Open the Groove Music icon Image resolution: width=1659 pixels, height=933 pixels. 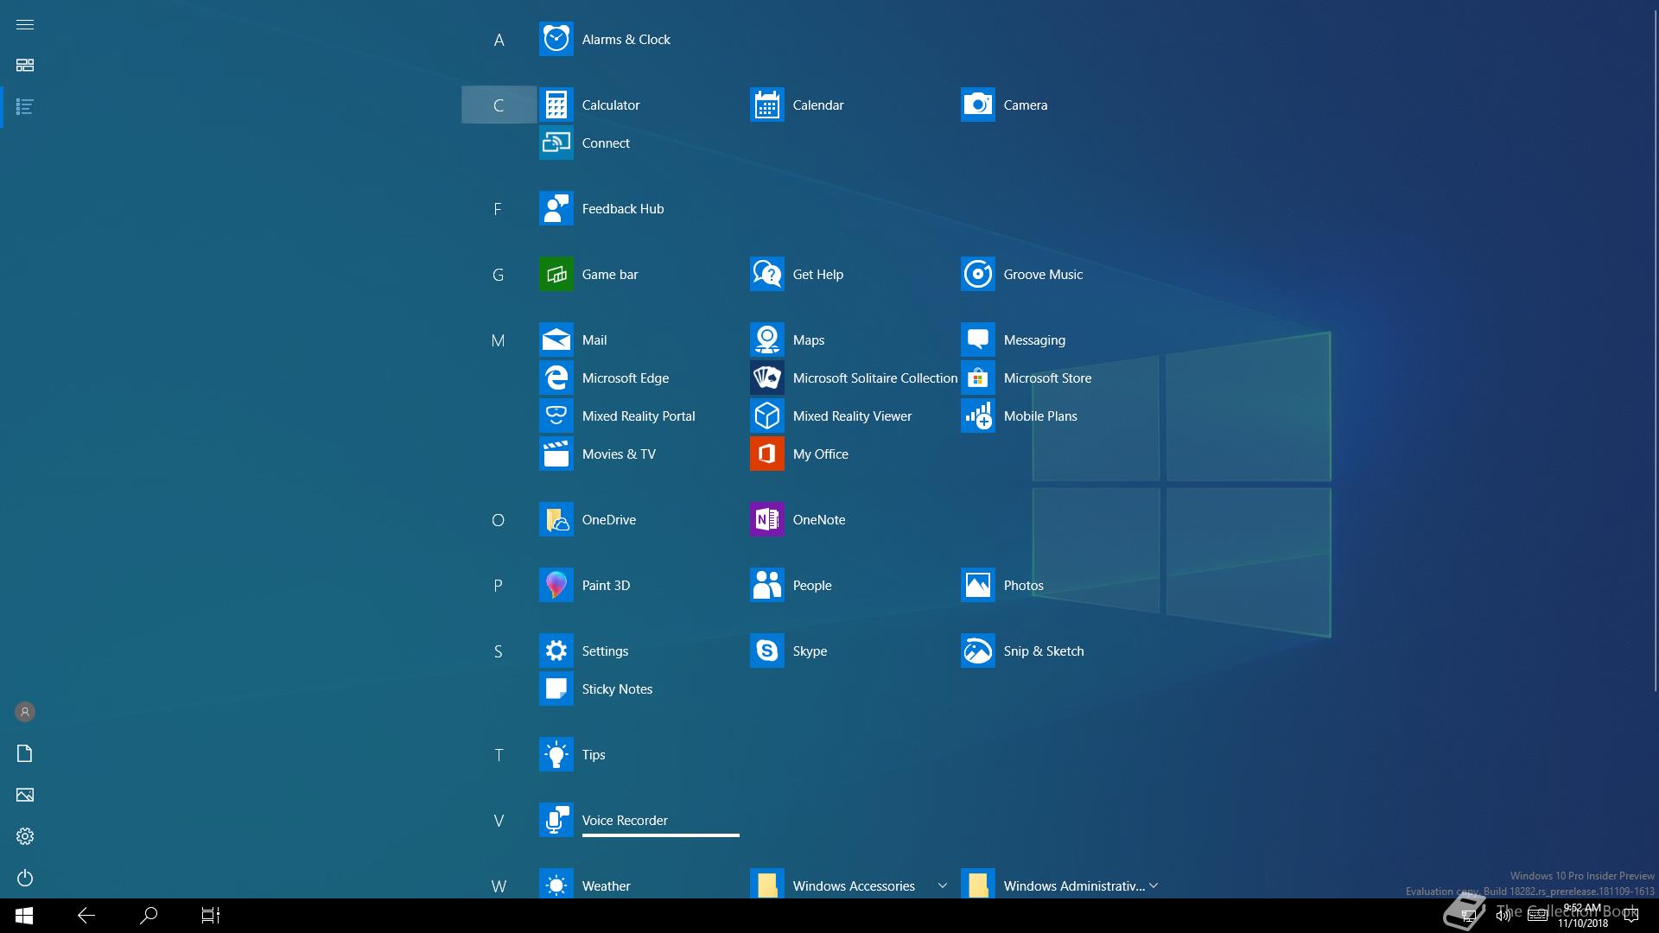977,275
